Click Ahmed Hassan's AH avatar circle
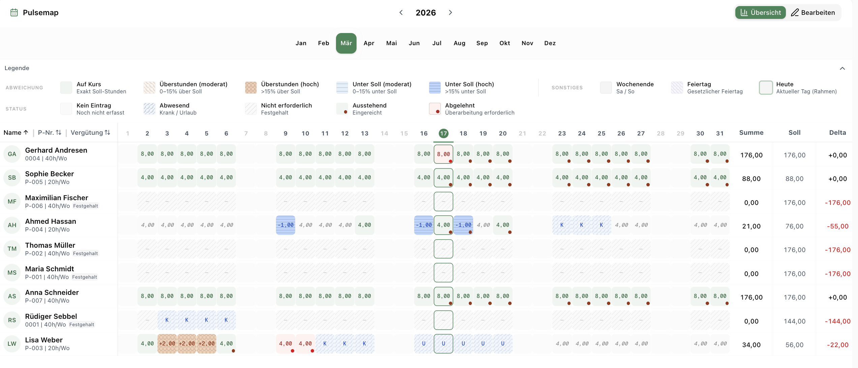The width and height of the screenshot is (858, 368). pos(12,225)
